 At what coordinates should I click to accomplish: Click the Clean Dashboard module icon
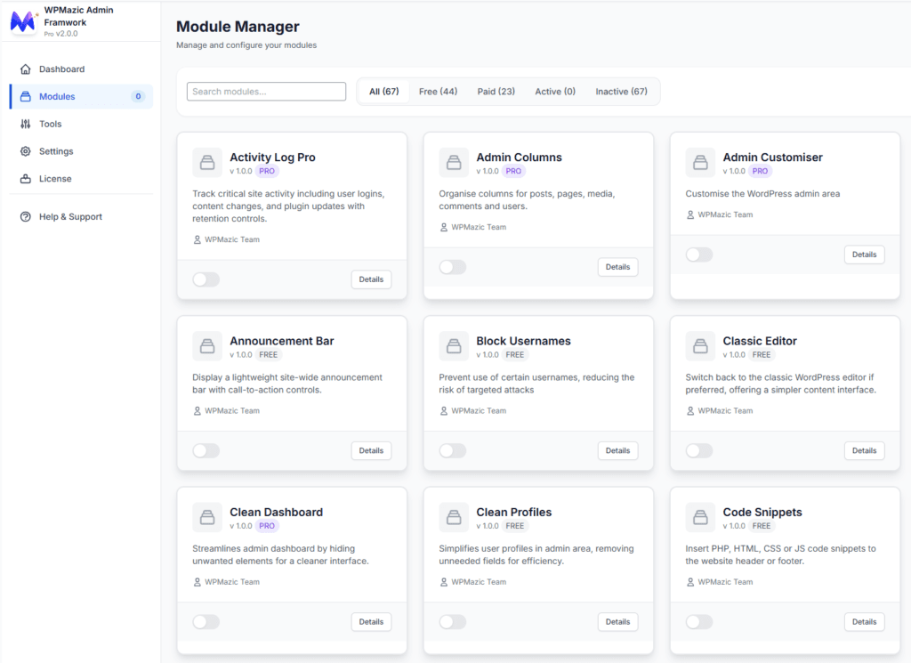click(x=207, y=517)
